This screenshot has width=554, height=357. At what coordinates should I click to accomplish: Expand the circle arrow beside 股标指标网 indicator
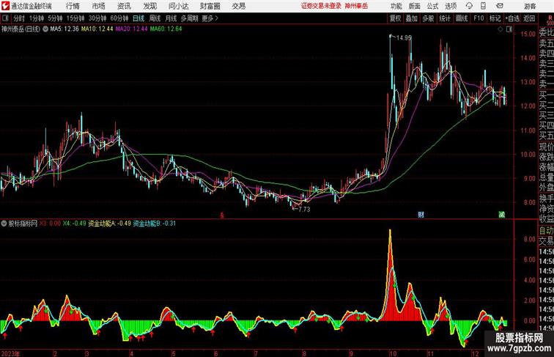tap(4, 224)
